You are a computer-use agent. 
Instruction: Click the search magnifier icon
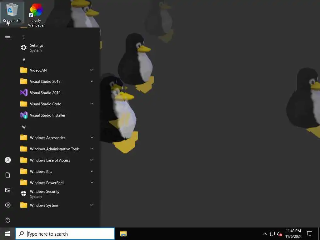[21, 234]
